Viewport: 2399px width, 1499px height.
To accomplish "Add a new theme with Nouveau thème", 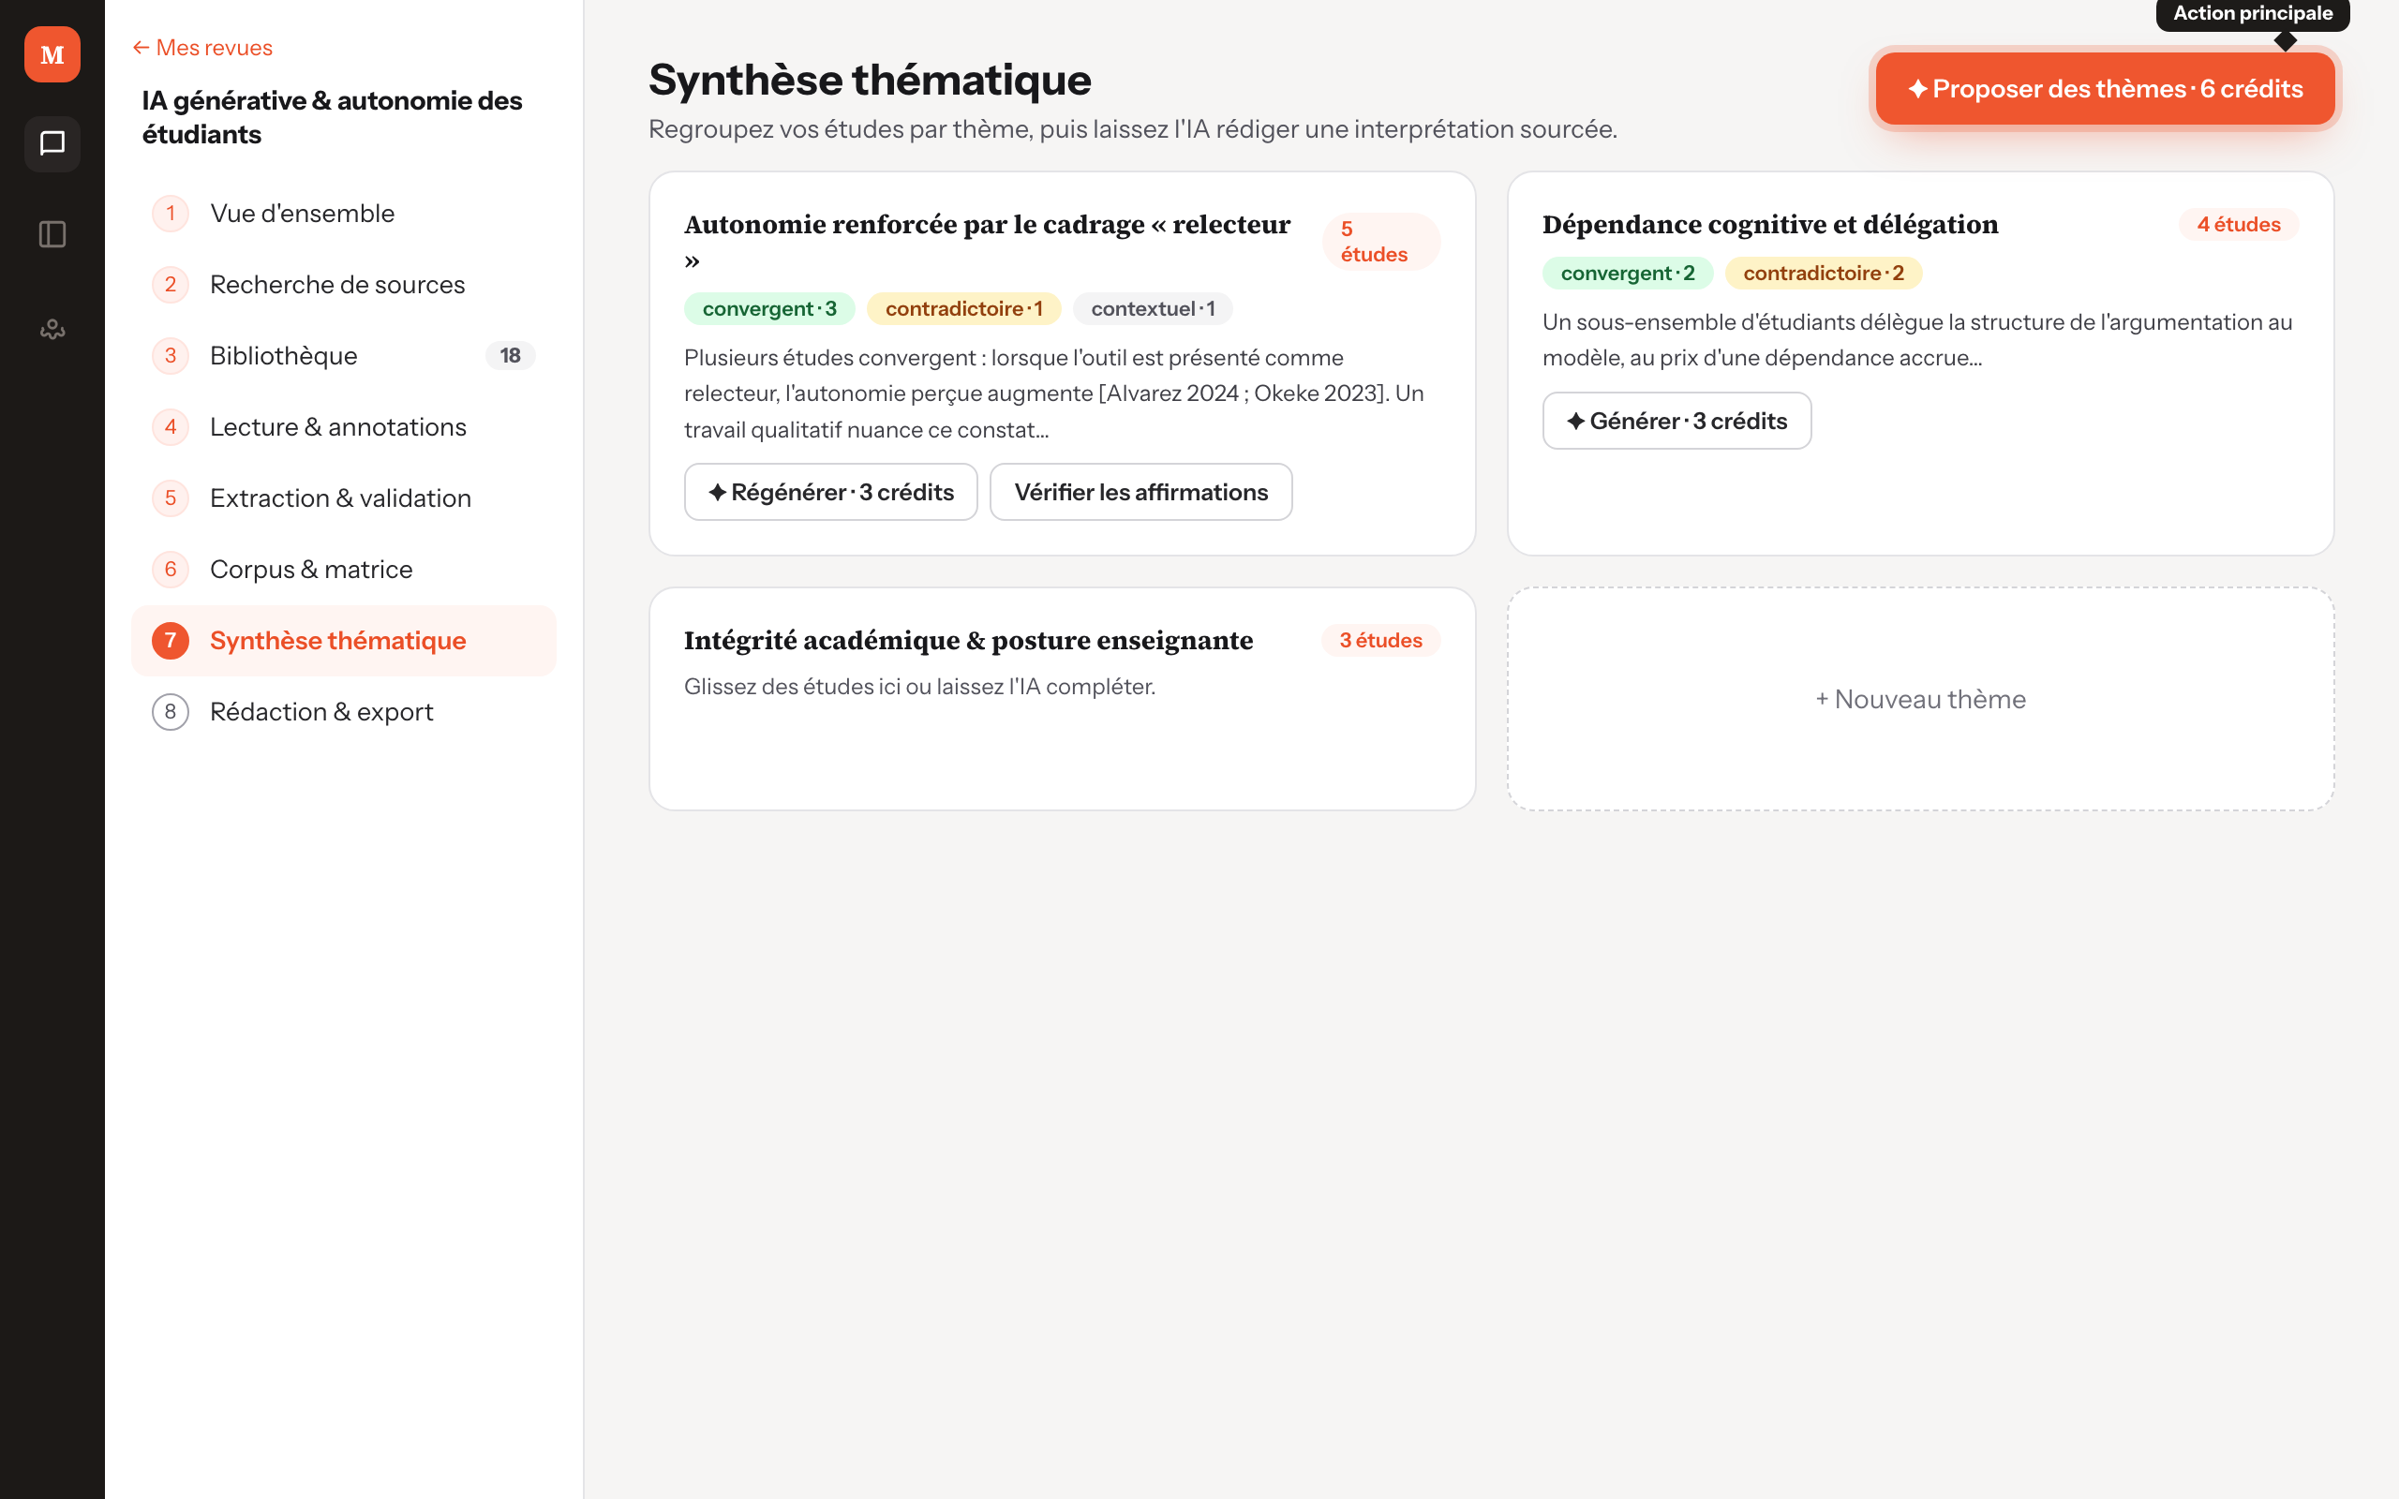I will 1920,699.
